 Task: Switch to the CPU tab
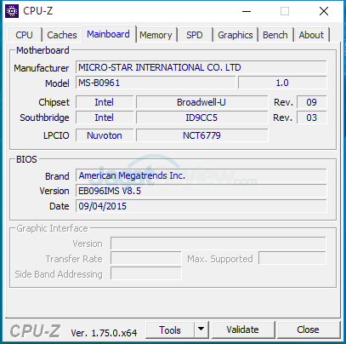(x=25, y=35)
